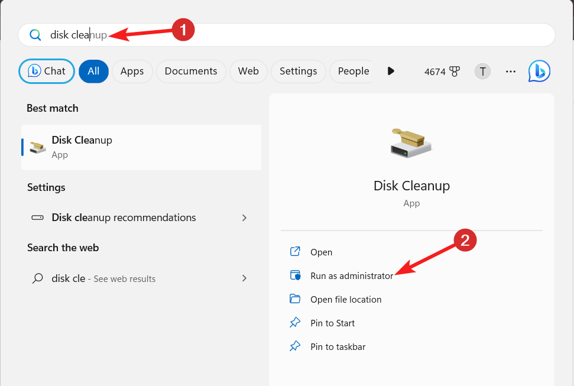
Task: Click the Open launch icon
Action: [295, 251]
